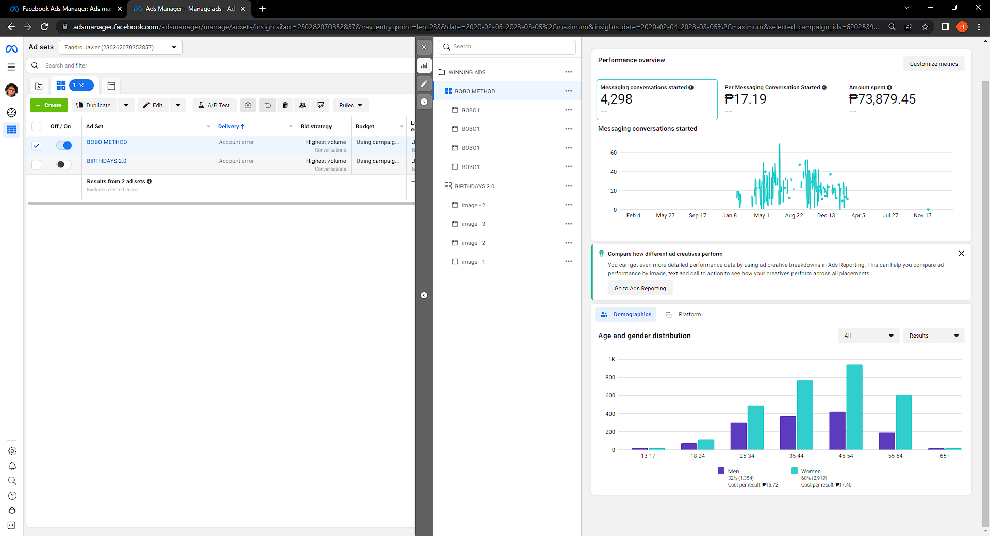Select the Demographics tab
Image resolution: width=990 pixels, height=536 pixels.
pos(626,314)
